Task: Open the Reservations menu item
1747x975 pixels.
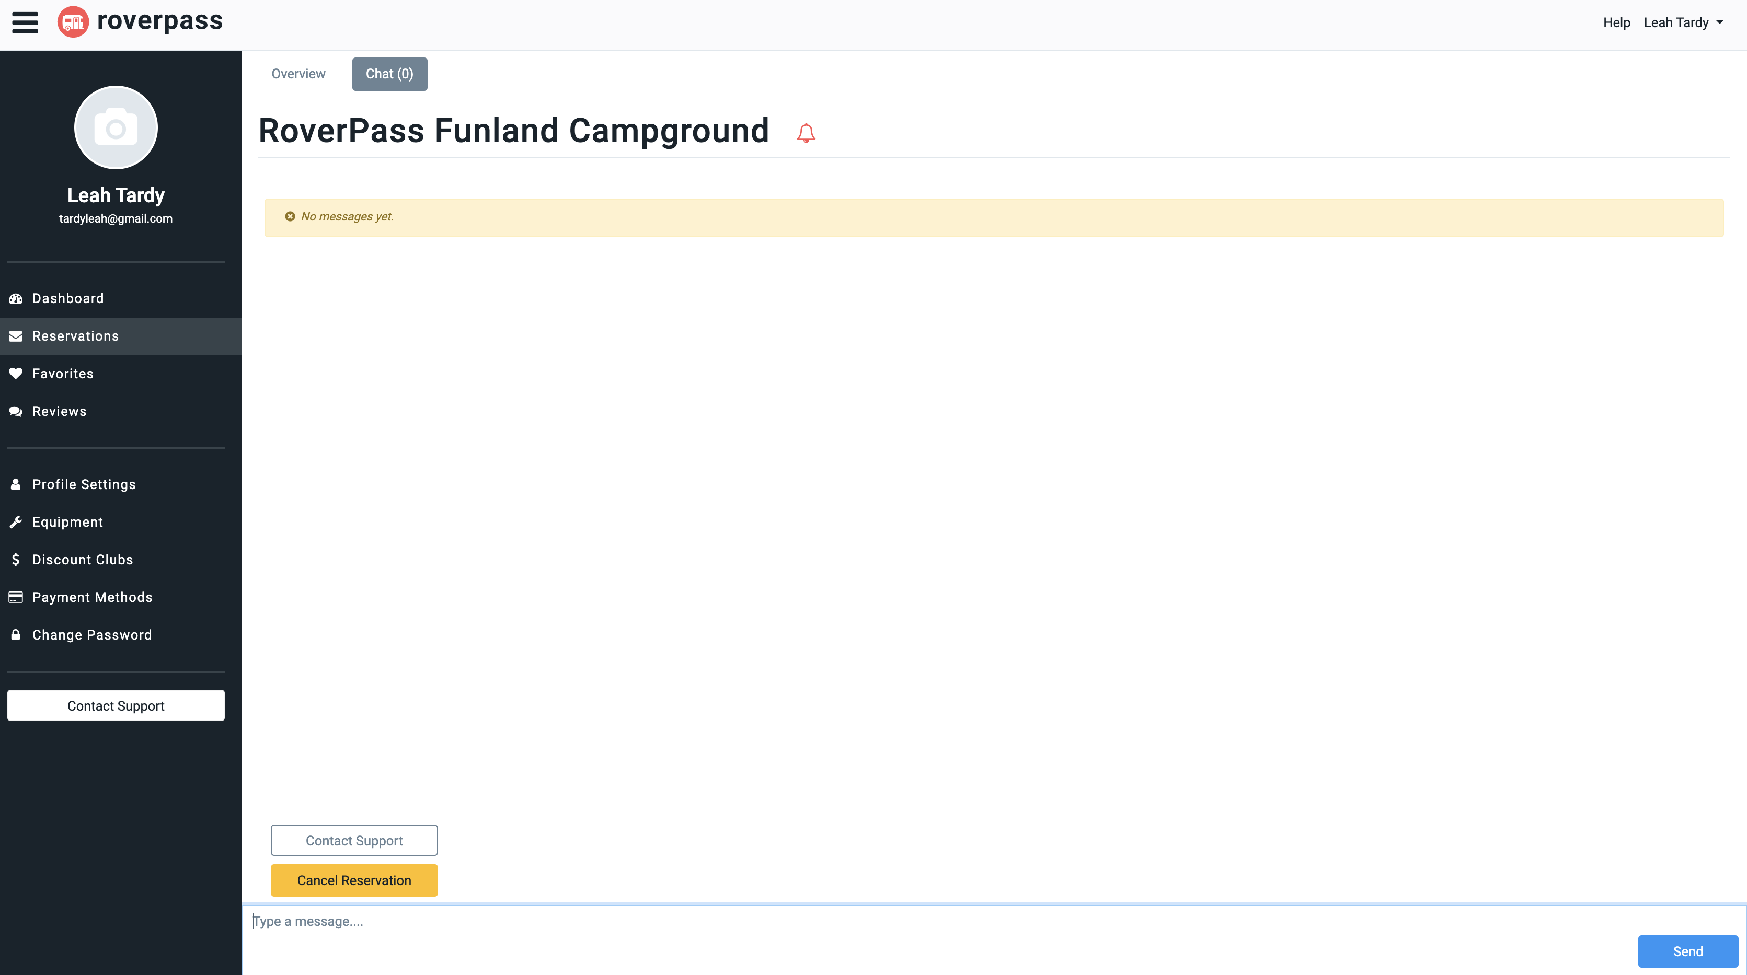Action: [121, 336]
